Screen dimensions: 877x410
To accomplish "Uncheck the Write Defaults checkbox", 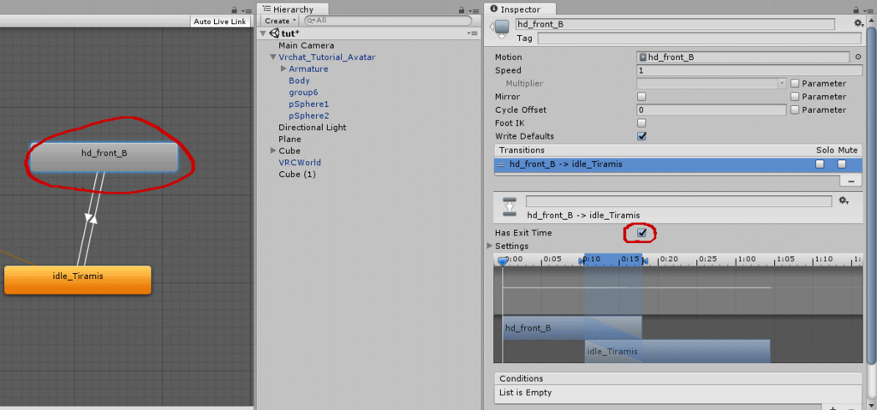I will [642, 136].
